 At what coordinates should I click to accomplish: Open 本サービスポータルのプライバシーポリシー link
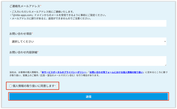(x=64, y=72)
